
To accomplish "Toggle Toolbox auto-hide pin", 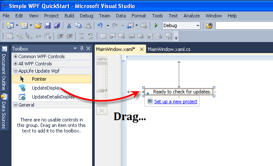I will 82,48.
